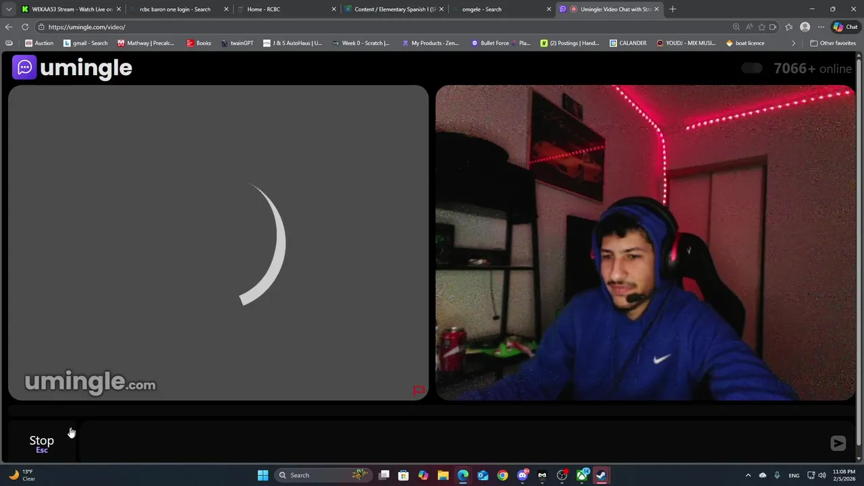The image size is (864, 486).
Task: Open Xbox app from the taskbar
Action: [581, 475]
